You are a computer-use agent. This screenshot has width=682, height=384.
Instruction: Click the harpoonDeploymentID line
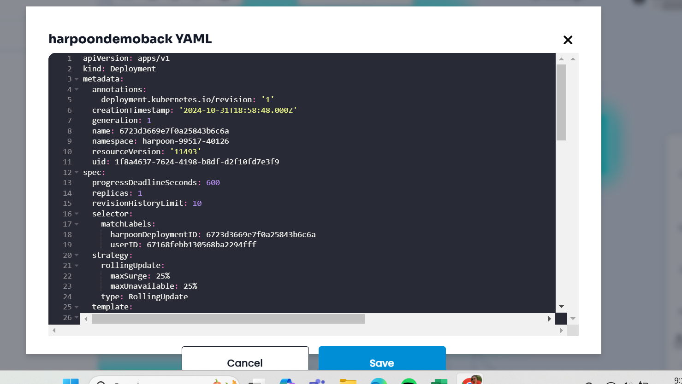213,234
